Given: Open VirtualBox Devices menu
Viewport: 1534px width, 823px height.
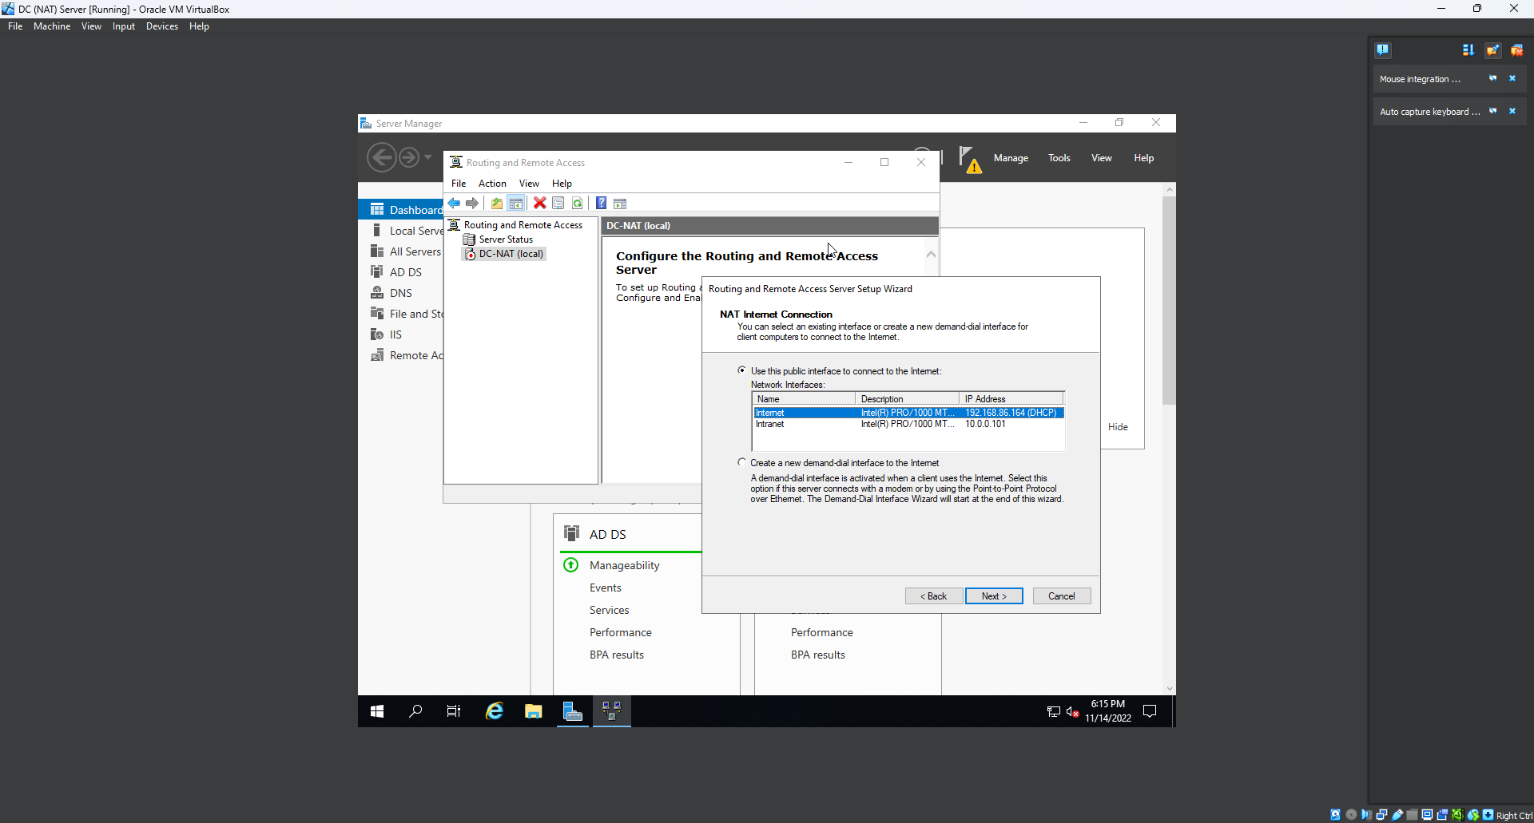Looking at the screenshot, I should [x=162, y=26].
